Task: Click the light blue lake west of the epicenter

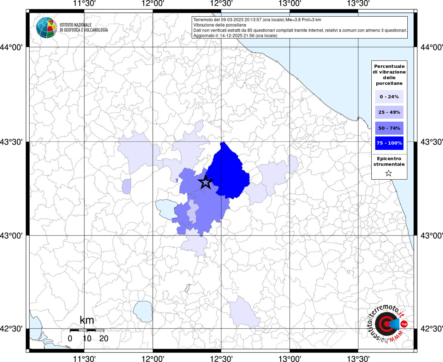Action: pyautogui.click(x=167, y=209)
